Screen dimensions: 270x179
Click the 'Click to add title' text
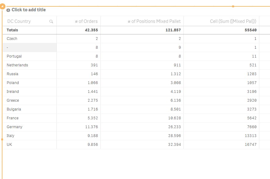tap(29, 10)
